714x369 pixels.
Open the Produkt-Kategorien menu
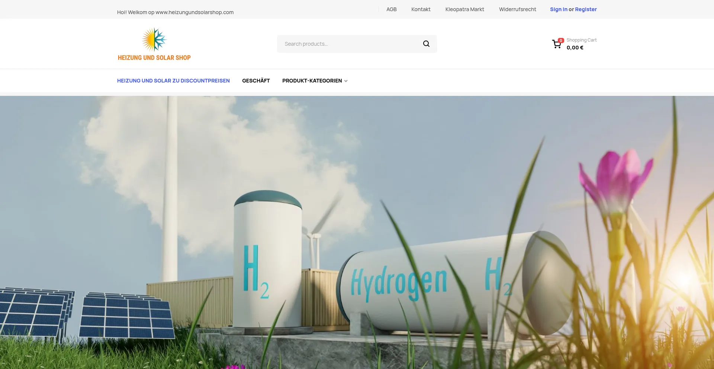(312, 81)
